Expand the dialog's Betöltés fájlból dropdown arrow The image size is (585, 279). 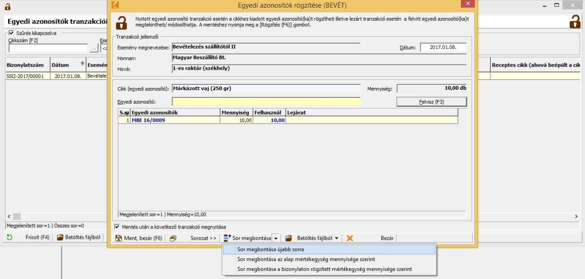coord(336,238)
